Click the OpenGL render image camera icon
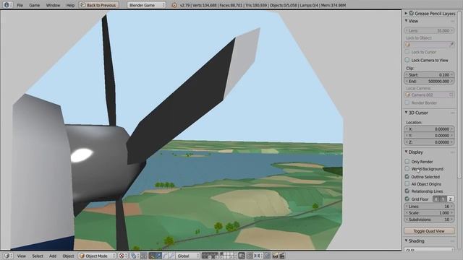 tap(275, 256)
